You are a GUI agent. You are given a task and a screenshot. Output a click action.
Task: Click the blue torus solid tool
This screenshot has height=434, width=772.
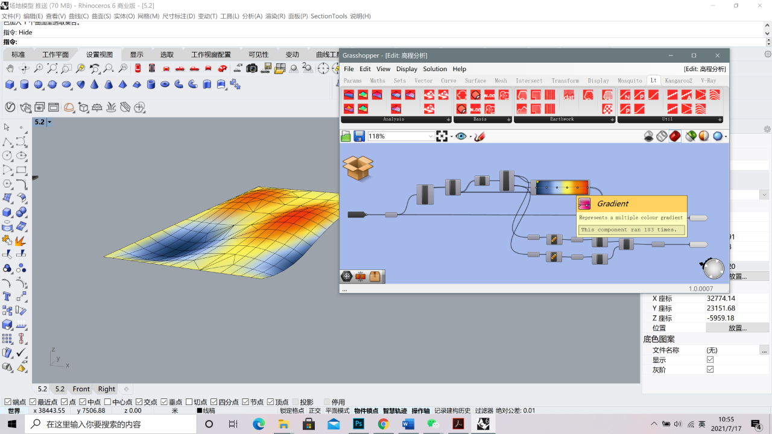165,84
